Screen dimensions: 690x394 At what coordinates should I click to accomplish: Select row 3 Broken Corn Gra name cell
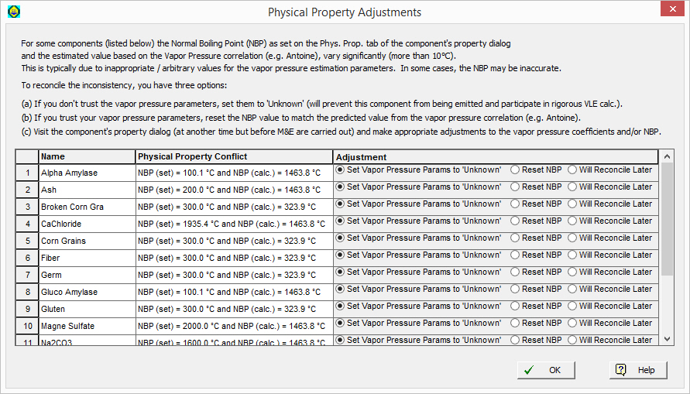point(86,207)
